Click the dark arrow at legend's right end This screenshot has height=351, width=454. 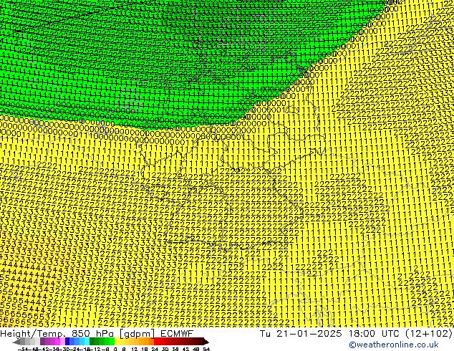click(x=206, y=342)
